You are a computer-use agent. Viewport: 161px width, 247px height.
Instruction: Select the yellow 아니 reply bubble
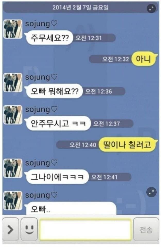pos(144,59)
